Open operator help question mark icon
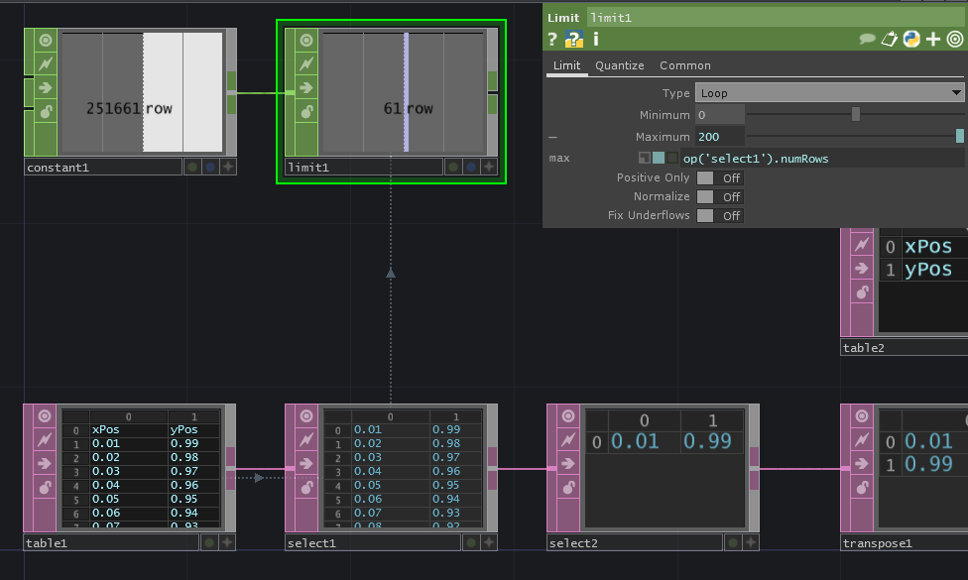 [x=552, y=40]
